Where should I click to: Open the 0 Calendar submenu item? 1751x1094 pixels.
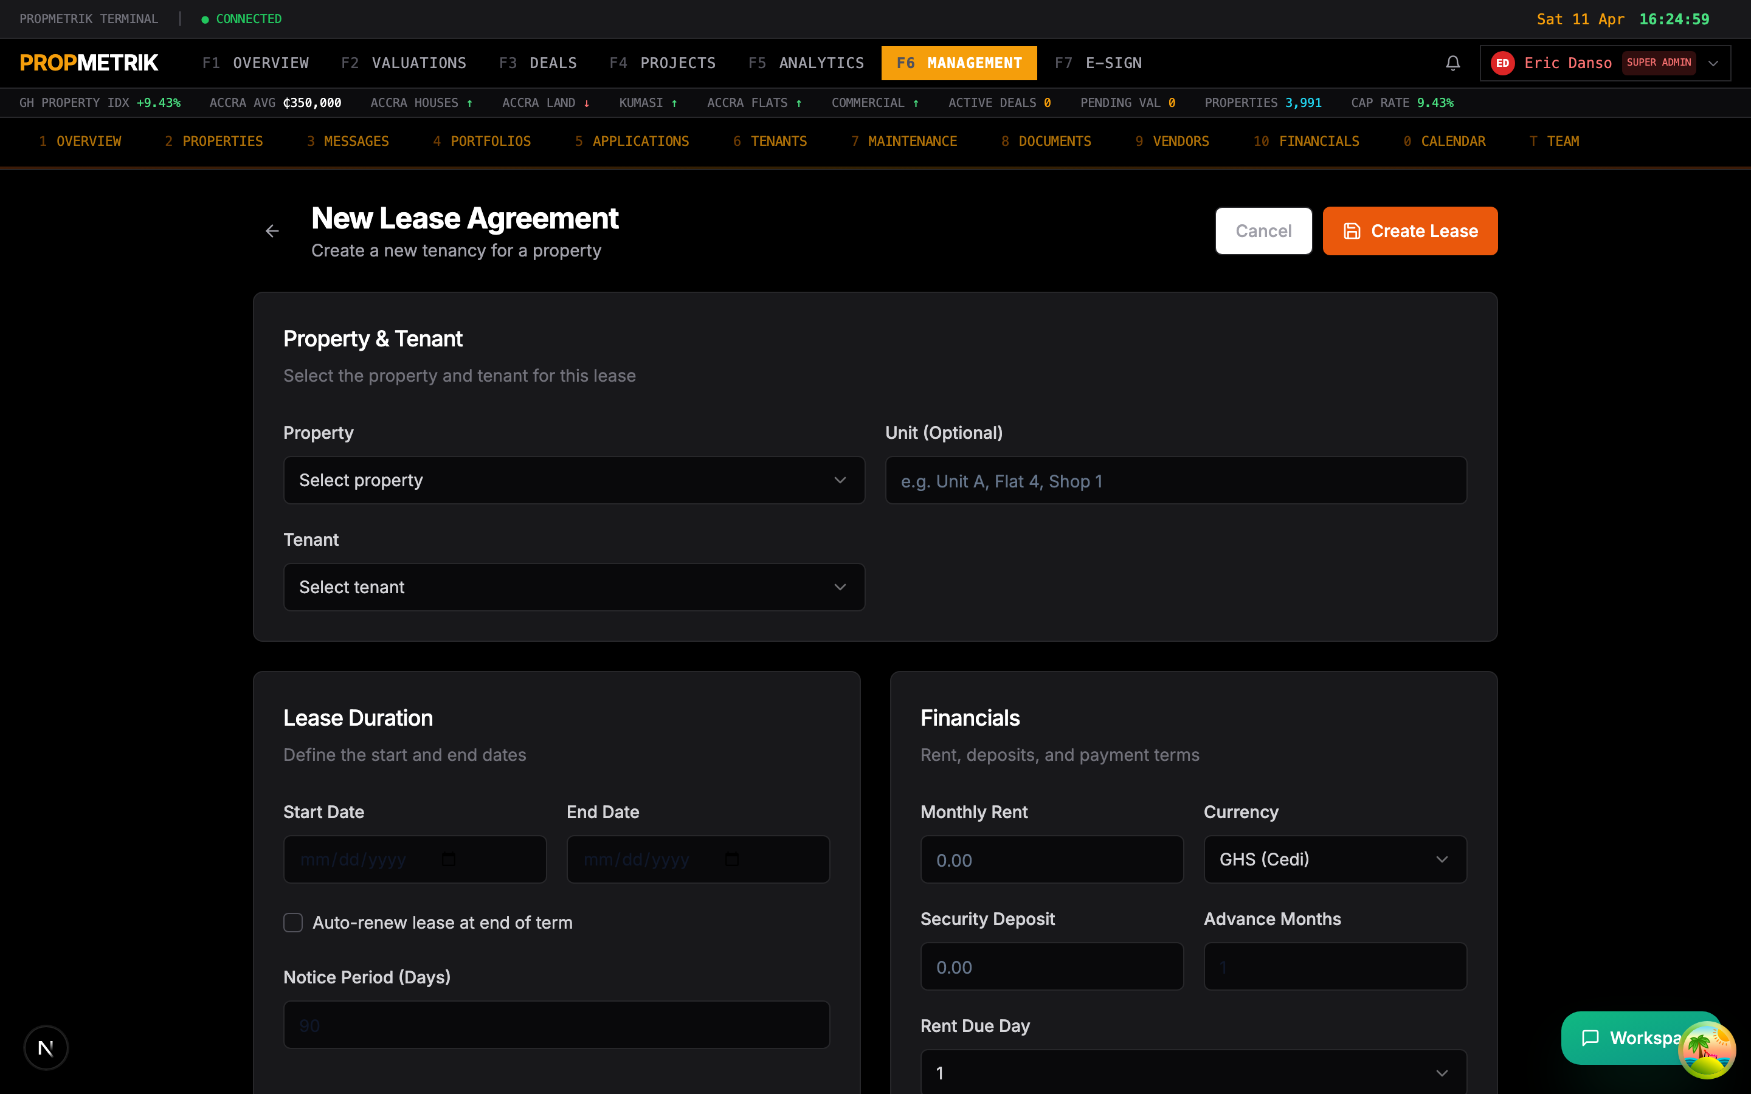1444,141
